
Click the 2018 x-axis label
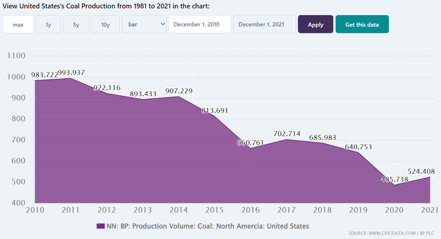click(x=322, y=210)
